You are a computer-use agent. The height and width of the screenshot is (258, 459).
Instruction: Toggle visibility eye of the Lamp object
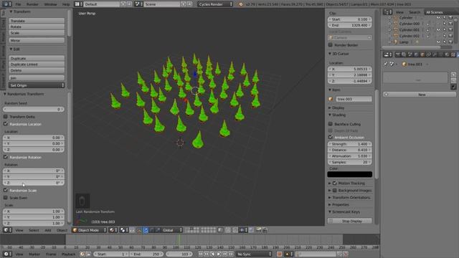coord(438,42)
